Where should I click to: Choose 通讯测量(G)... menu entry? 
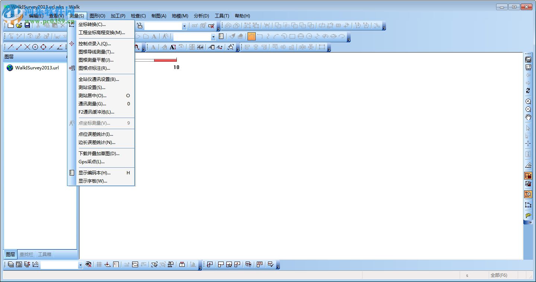101,104
